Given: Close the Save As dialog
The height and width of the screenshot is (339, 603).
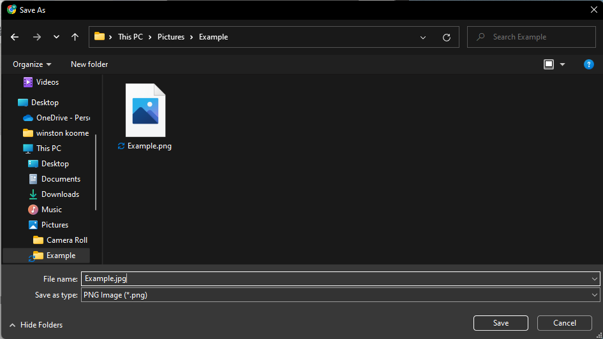Looking at the screenshot, I should tap(594, 10).
